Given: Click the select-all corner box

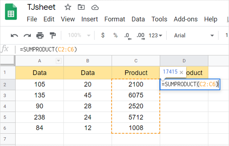Looking at the screenshot, I should [8, 61].
